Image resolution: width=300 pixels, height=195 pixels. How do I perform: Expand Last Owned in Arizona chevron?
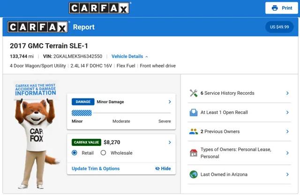[287, 174]
